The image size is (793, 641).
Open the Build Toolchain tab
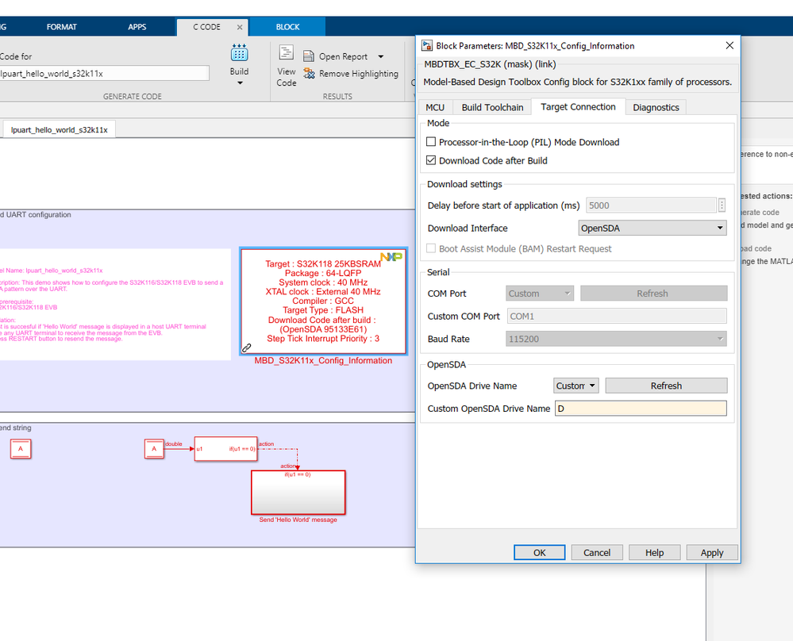pyautogui.click(x=492, y=107)
